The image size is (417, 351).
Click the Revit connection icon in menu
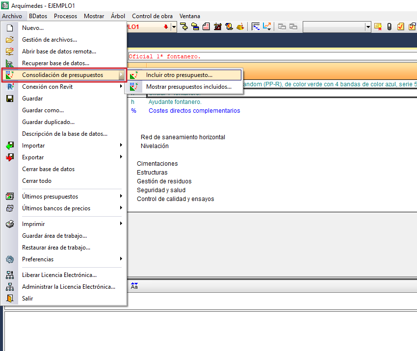(x=10, y=87)
